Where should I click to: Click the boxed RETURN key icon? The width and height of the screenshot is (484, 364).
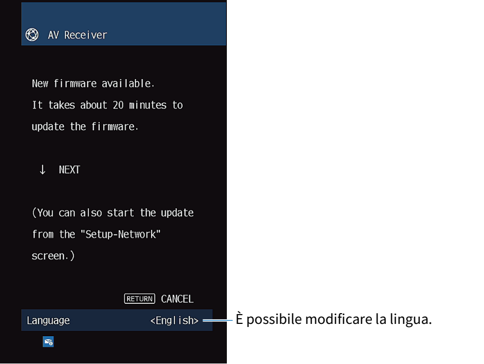click(x=139, y=299)
